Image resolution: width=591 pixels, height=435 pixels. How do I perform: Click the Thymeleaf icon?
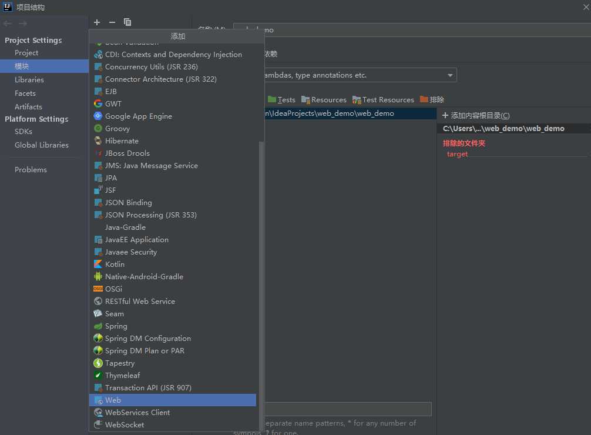(98, 376)
